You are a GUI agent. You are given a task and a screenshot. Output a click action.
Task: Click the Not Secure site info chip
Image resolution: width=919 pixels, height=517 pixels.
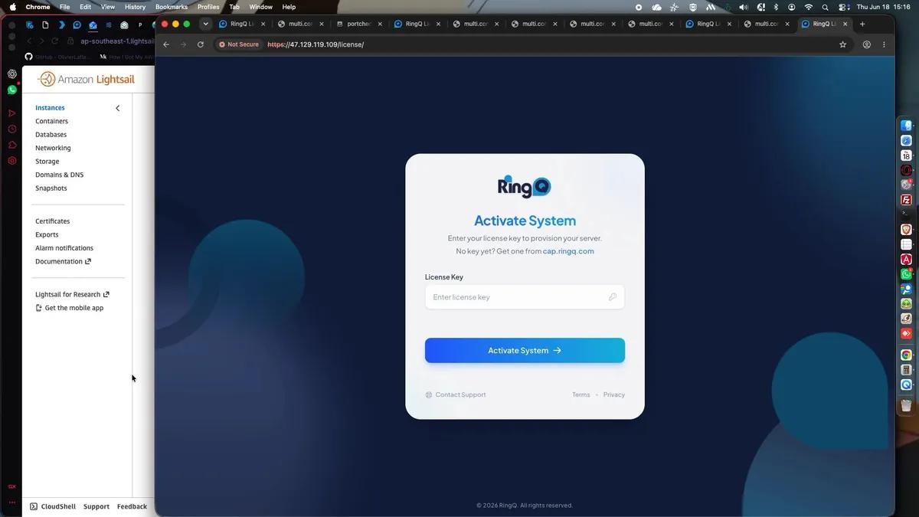click(239, 44)
